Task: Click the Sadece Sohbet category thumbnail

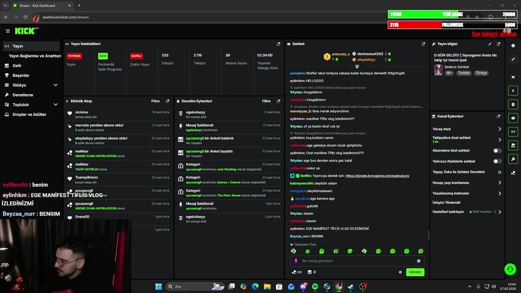Action: [x=438, y=70]
